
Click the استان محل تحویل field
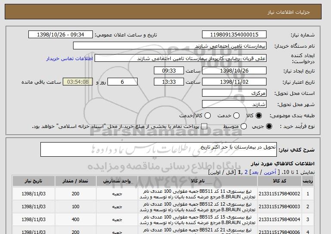(x=234, y=93)
